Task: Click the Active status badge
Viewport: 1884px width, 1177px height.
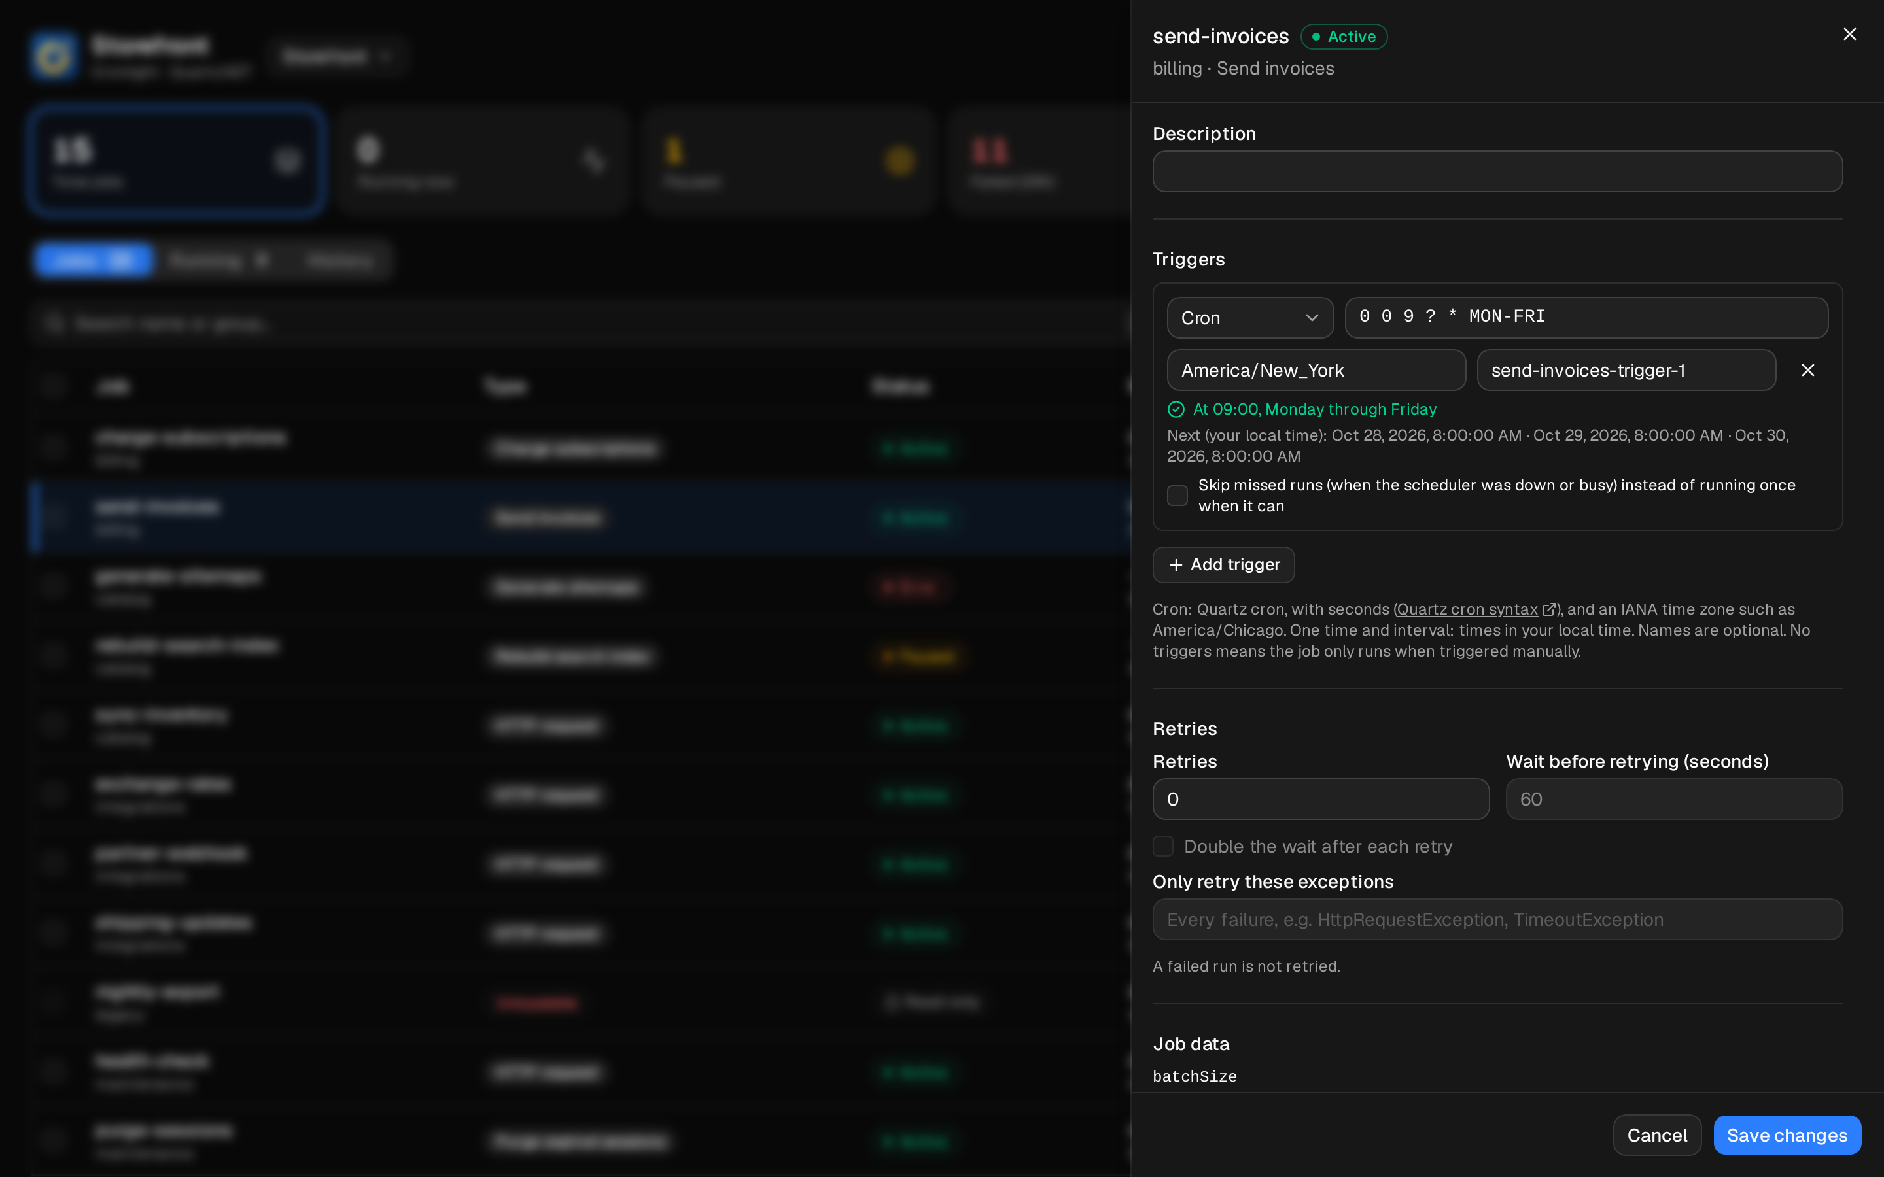Action: pyautogui.click(x=1344, y=37)
